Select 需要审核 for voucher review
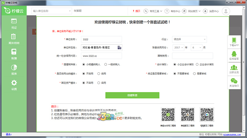The width and height of the screenshot is (247, 138). click(194, 74)
